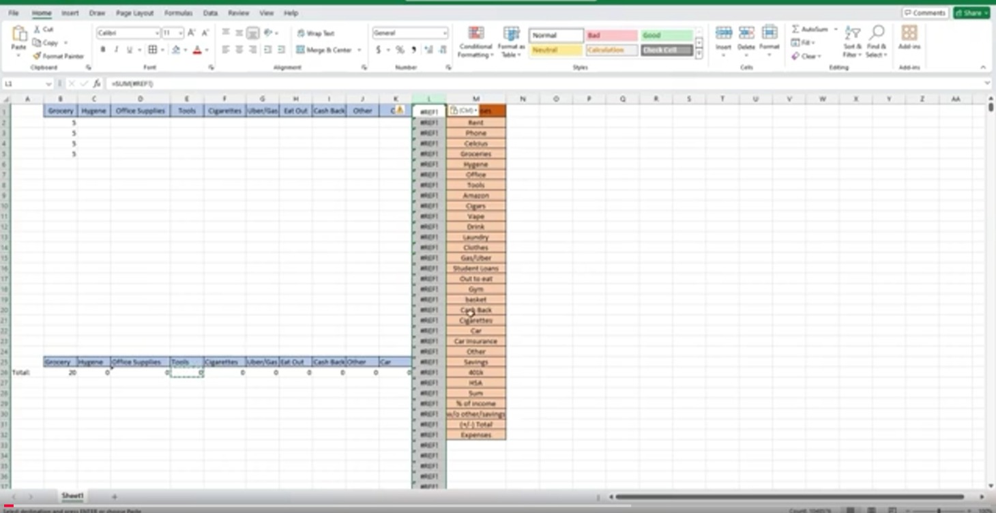
Task: Cancel formula entry with the X icon
Action: [x=71, y=83]
